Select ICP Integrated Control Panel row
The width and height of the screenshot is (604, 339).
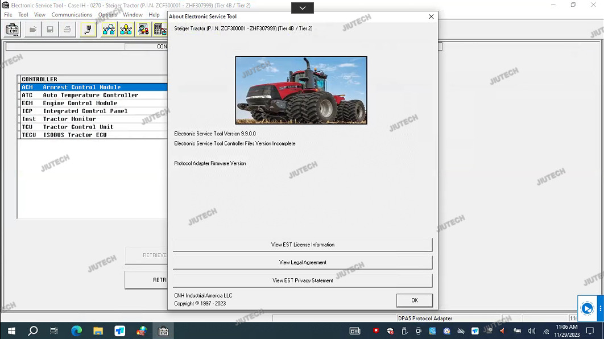[x=94, y=111]
